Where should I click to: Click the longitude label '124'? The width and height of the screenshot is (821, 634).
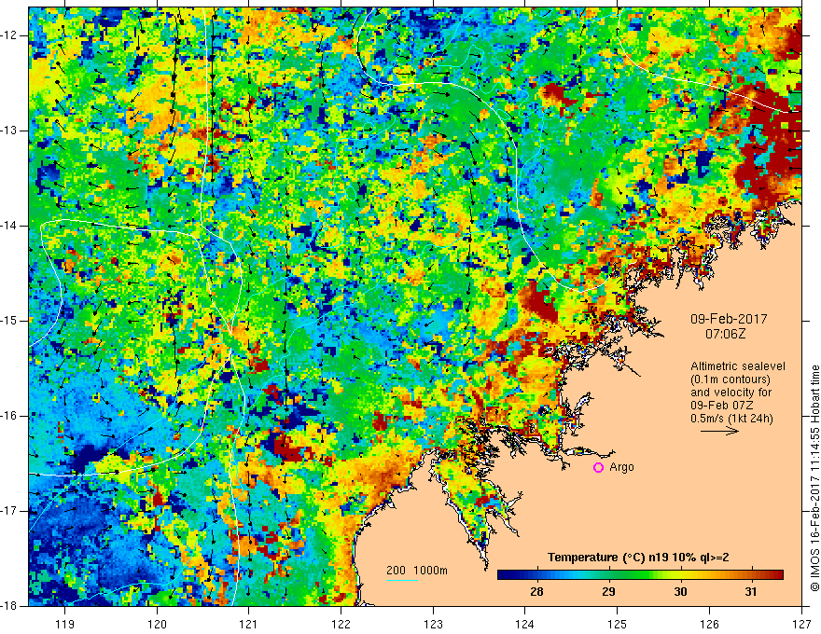[525, 624]
